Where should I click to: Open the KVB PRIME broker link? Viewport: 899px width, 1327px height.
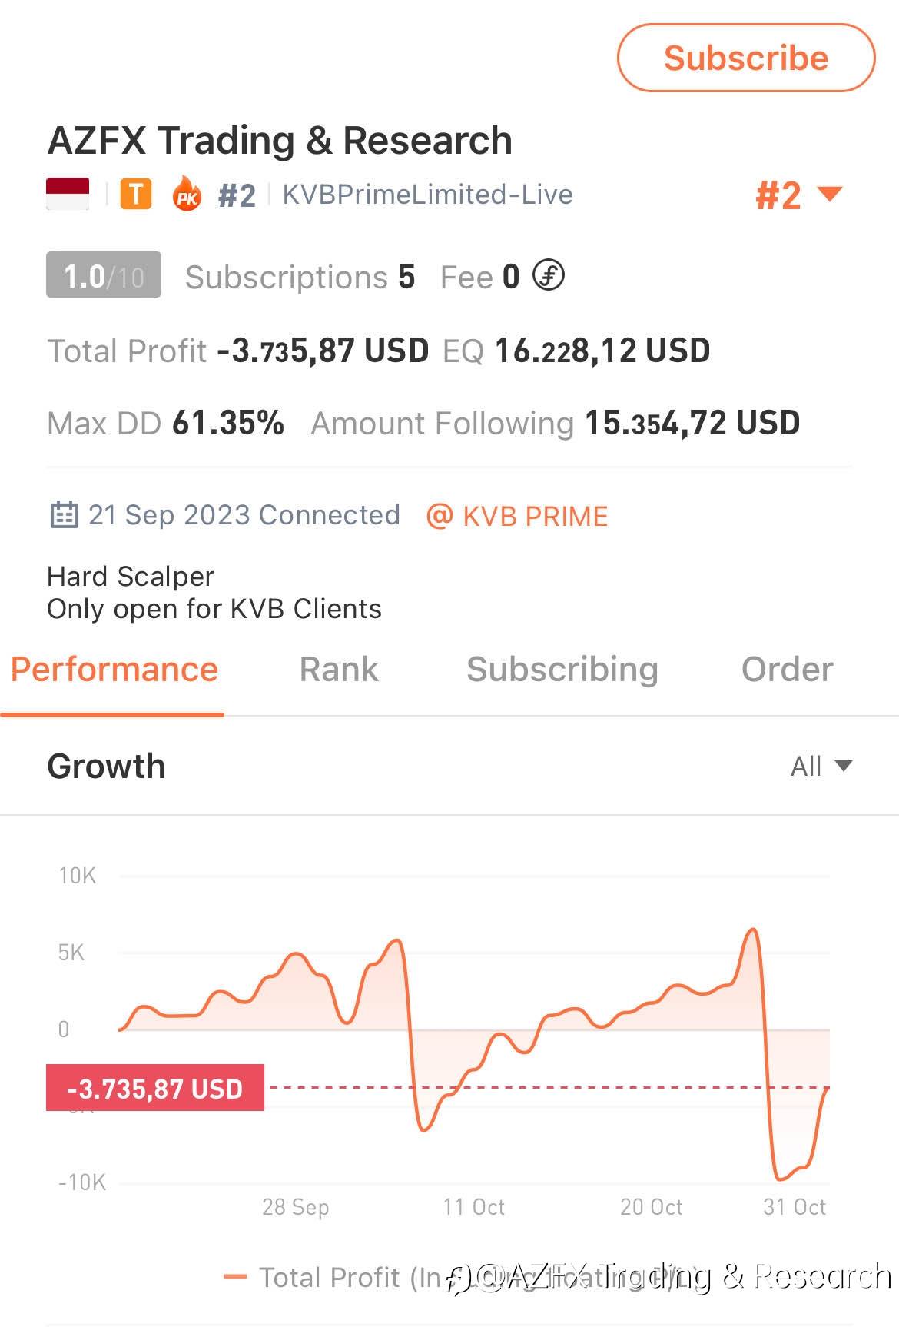pos(535,516)
